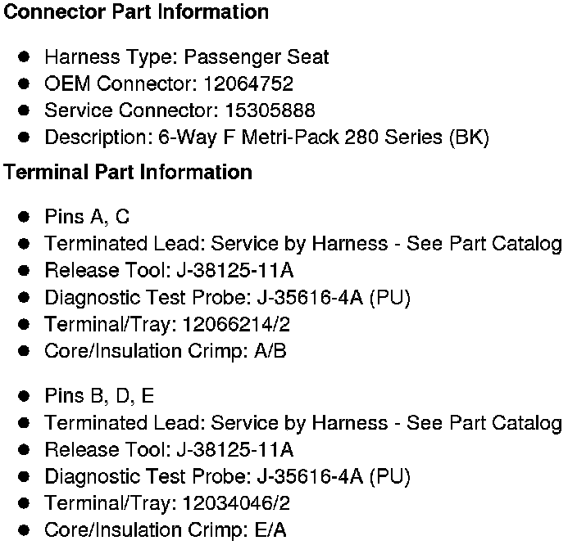Click Diagnostic Test Probe under Pins B, D, E

[227, 476]
